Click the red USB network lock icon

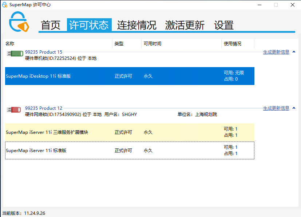tap(14, 110)
